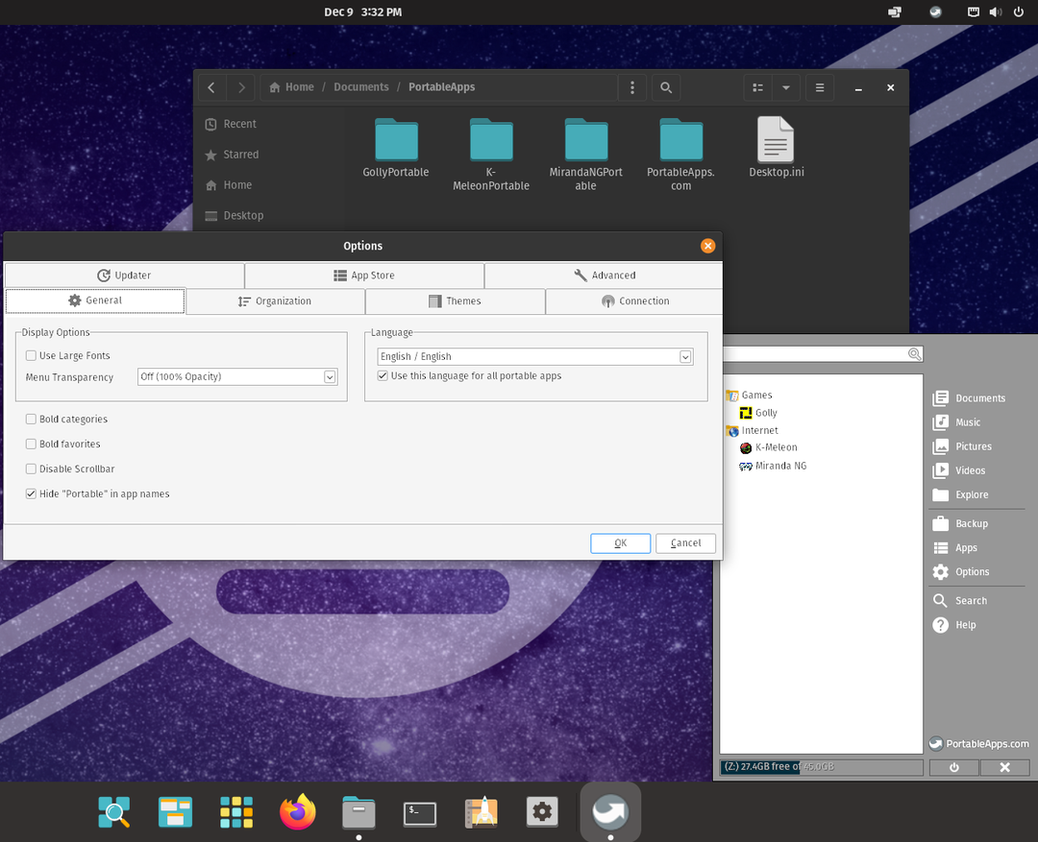Viewport: 1038px width, 842px height.
Task: Open Firefox from the dock
Action: 297,812
